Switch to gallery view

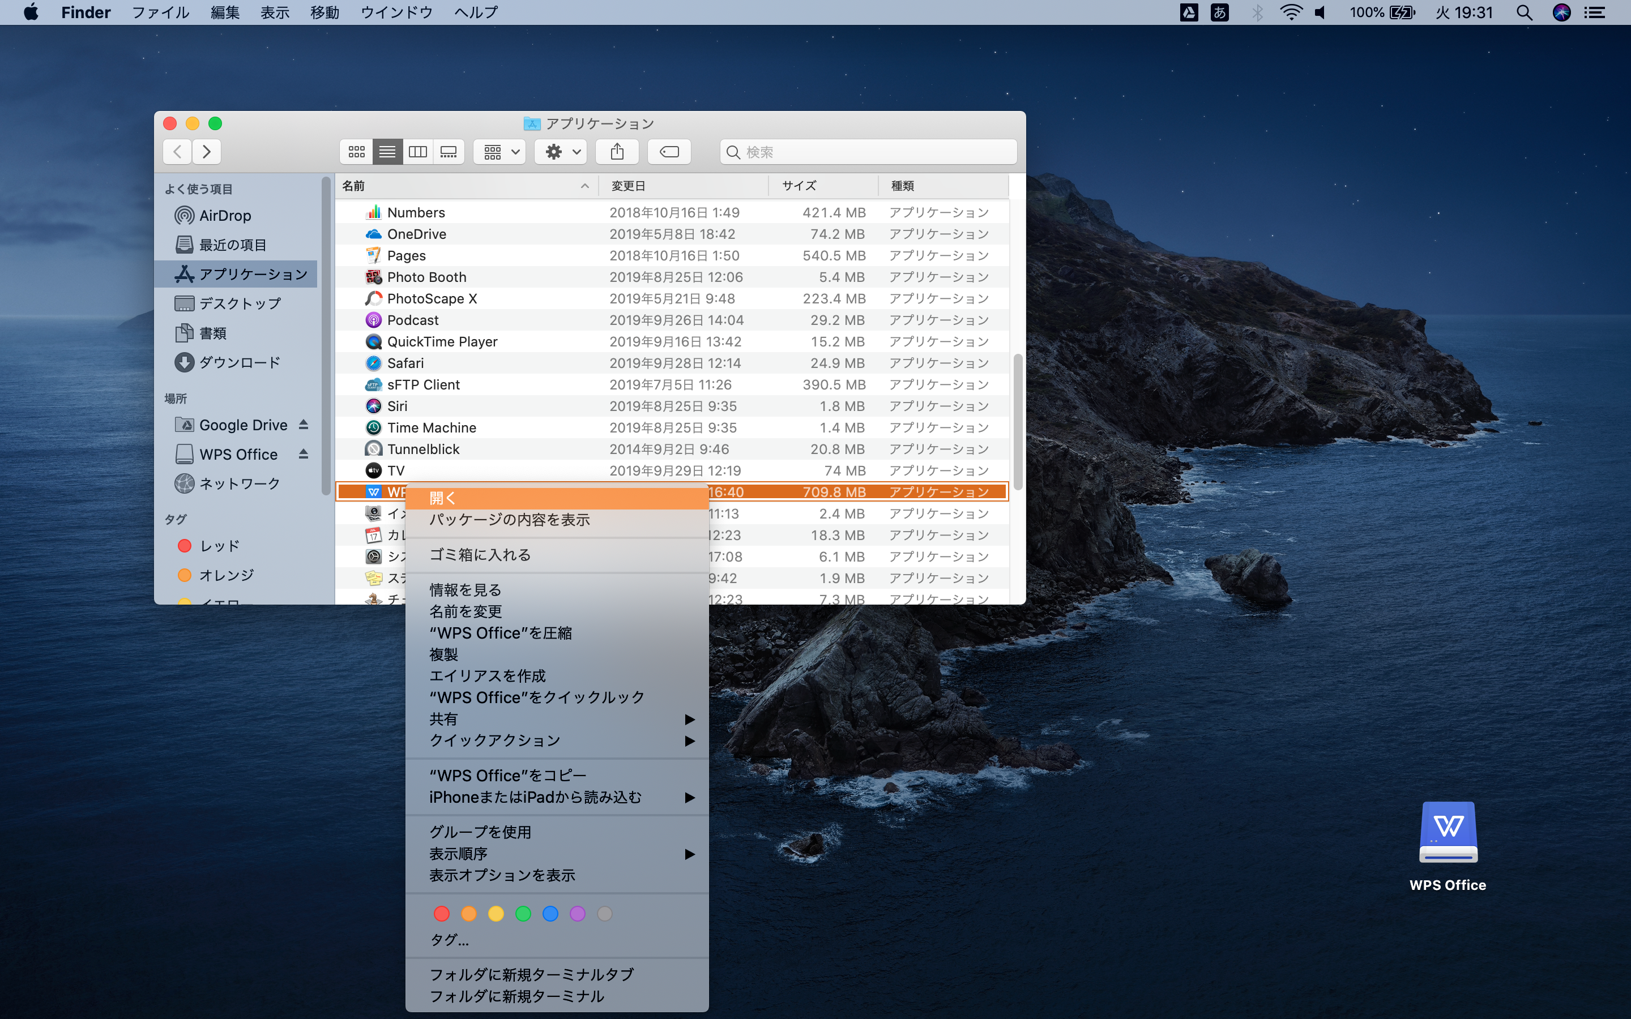[448, 152]
